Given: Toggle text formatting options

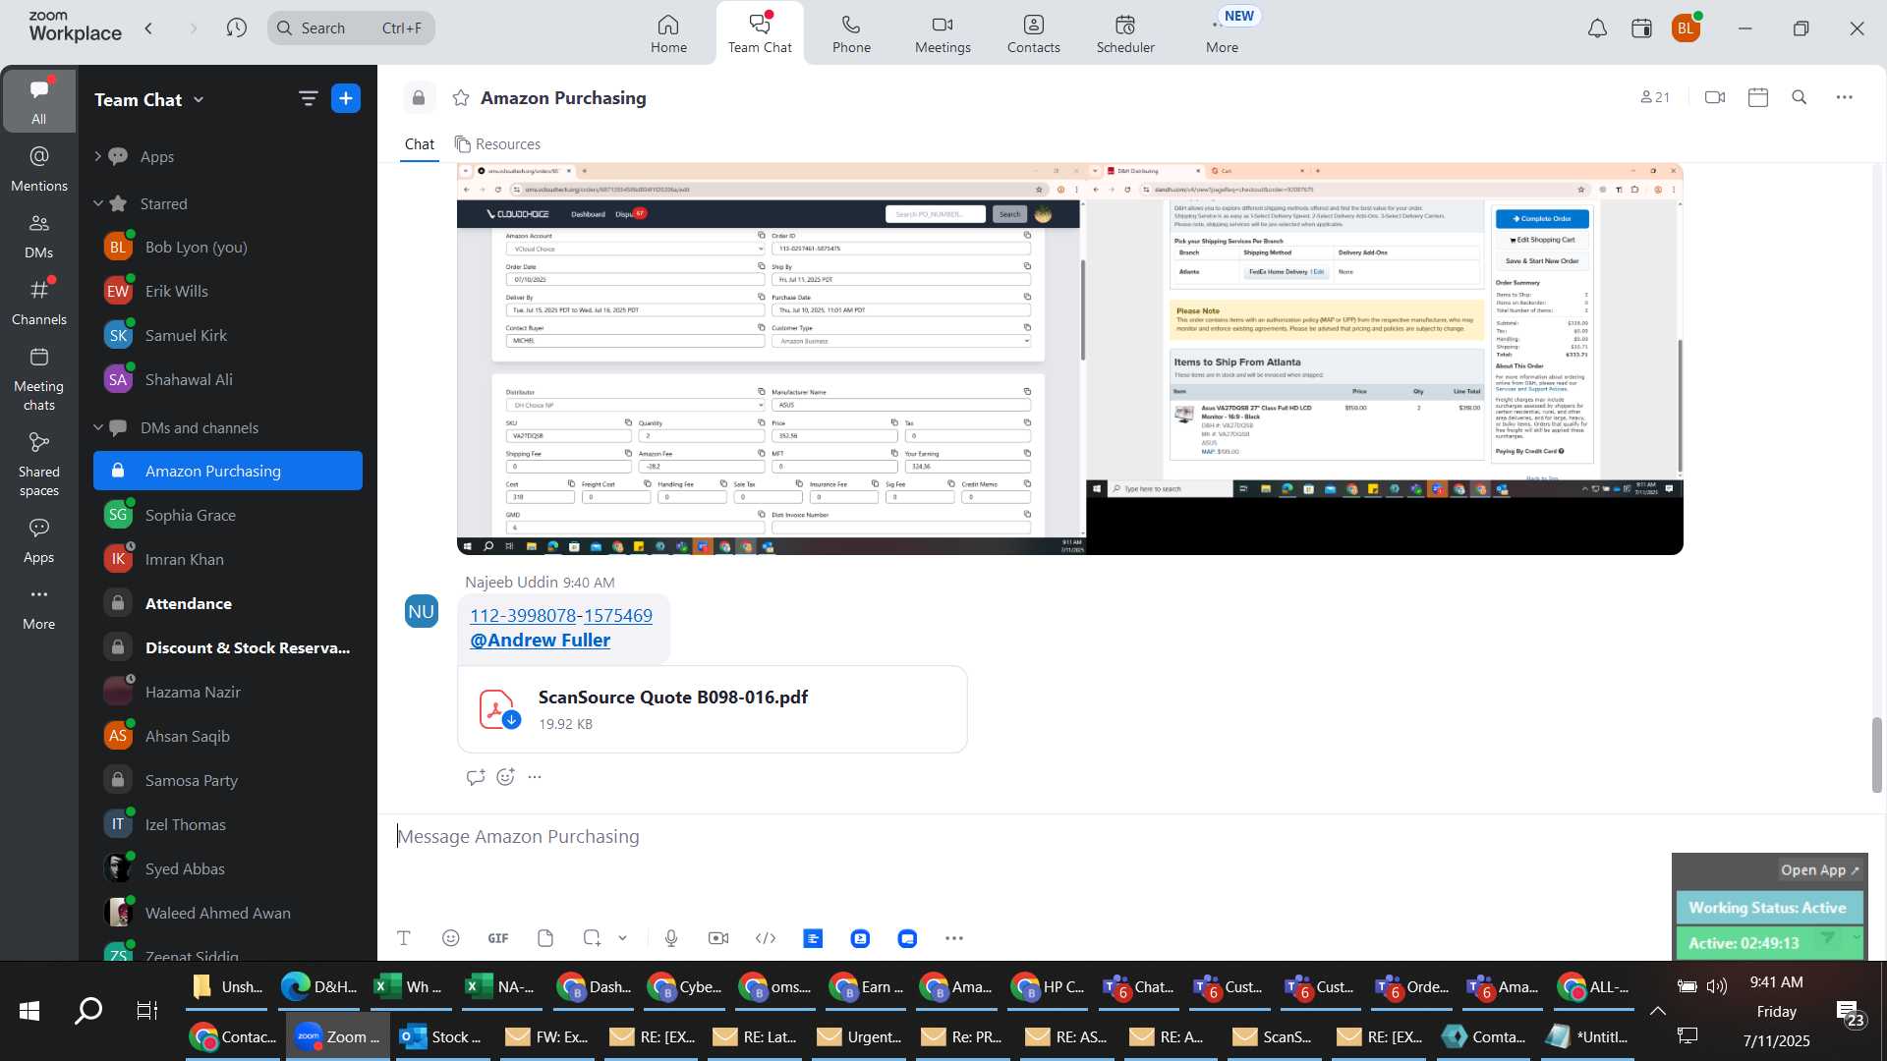Looking at the screenshot, I should 403,938.
